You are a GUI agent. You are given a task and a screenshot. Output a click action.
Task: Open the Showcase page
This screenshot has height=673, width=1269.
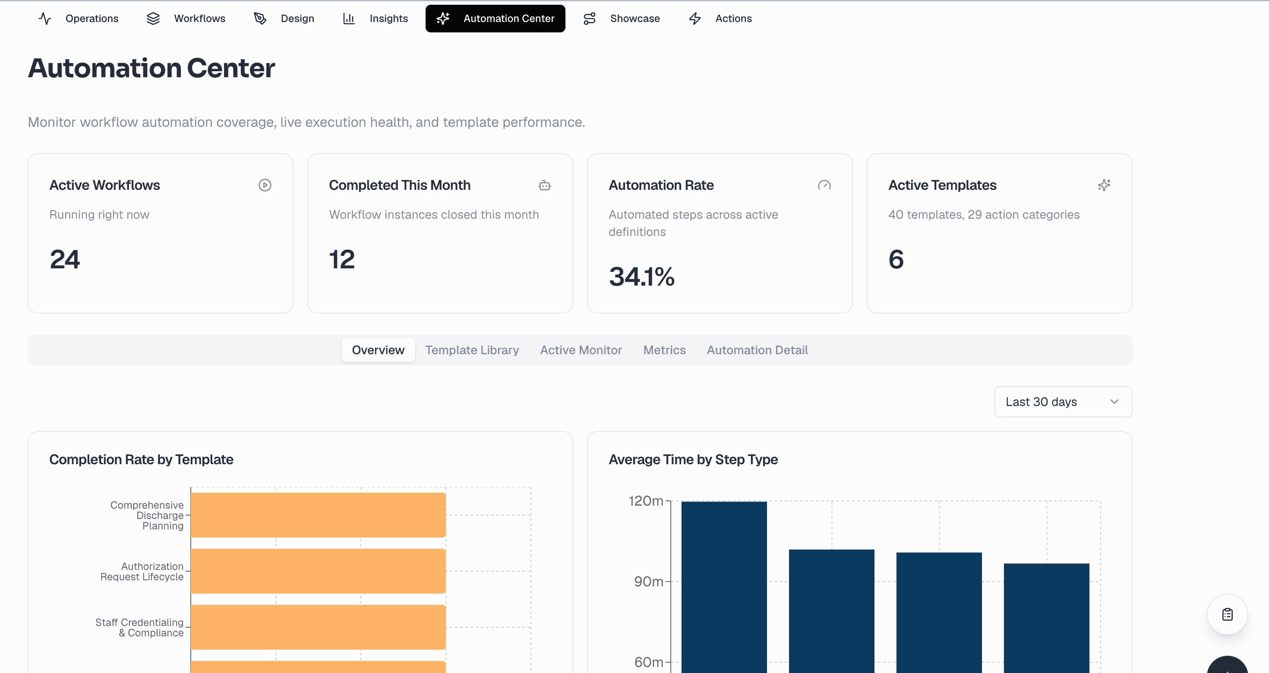pyautogui.click(x=622, y=19)
